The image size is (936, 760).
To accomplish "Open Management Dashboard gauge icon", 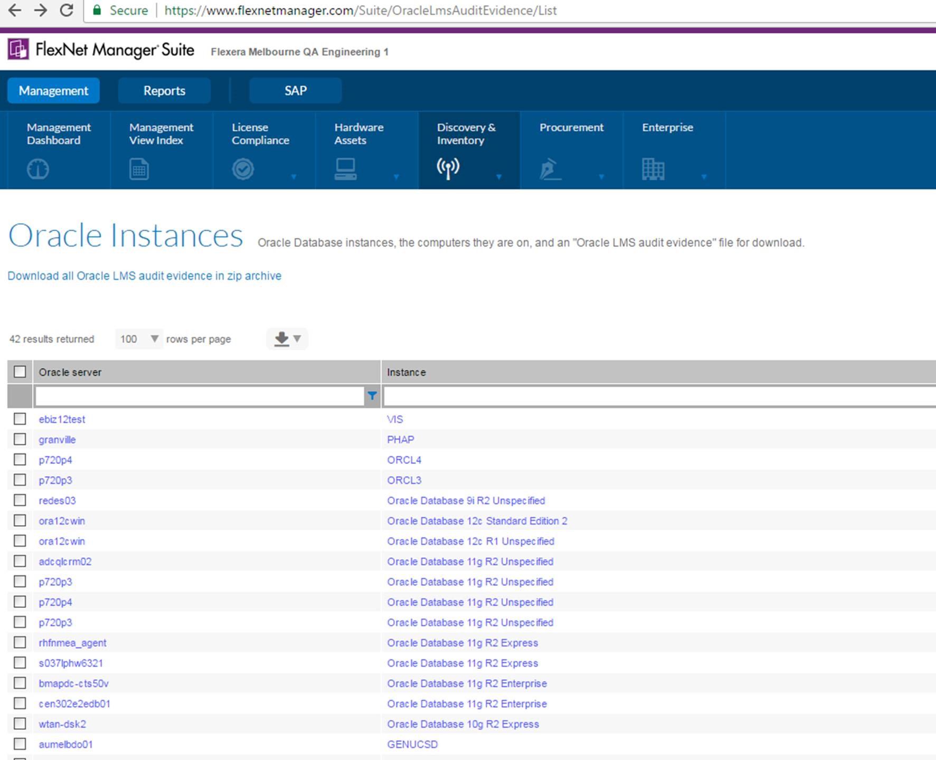I will click(x=38, y=169).
